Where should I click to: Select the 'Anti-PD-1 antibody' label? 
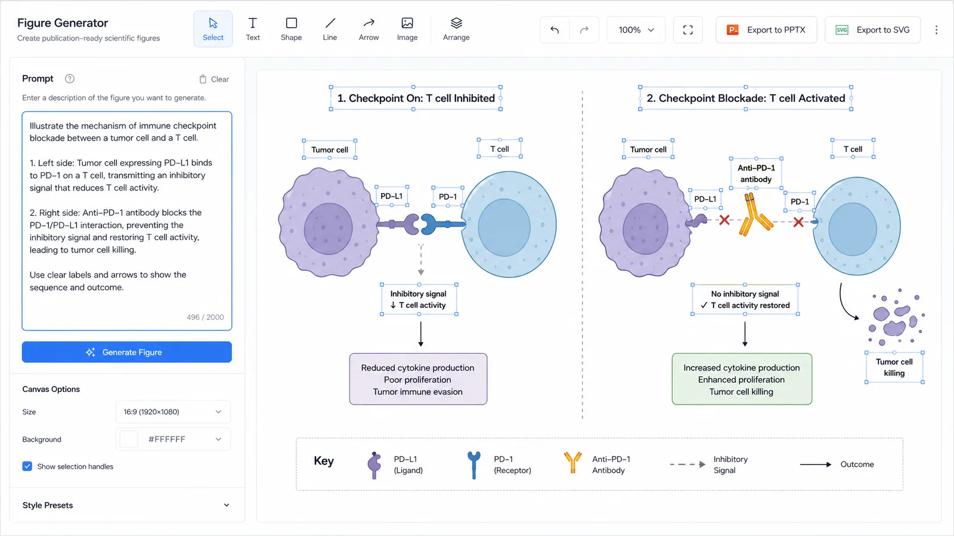[x=756, y=173]
